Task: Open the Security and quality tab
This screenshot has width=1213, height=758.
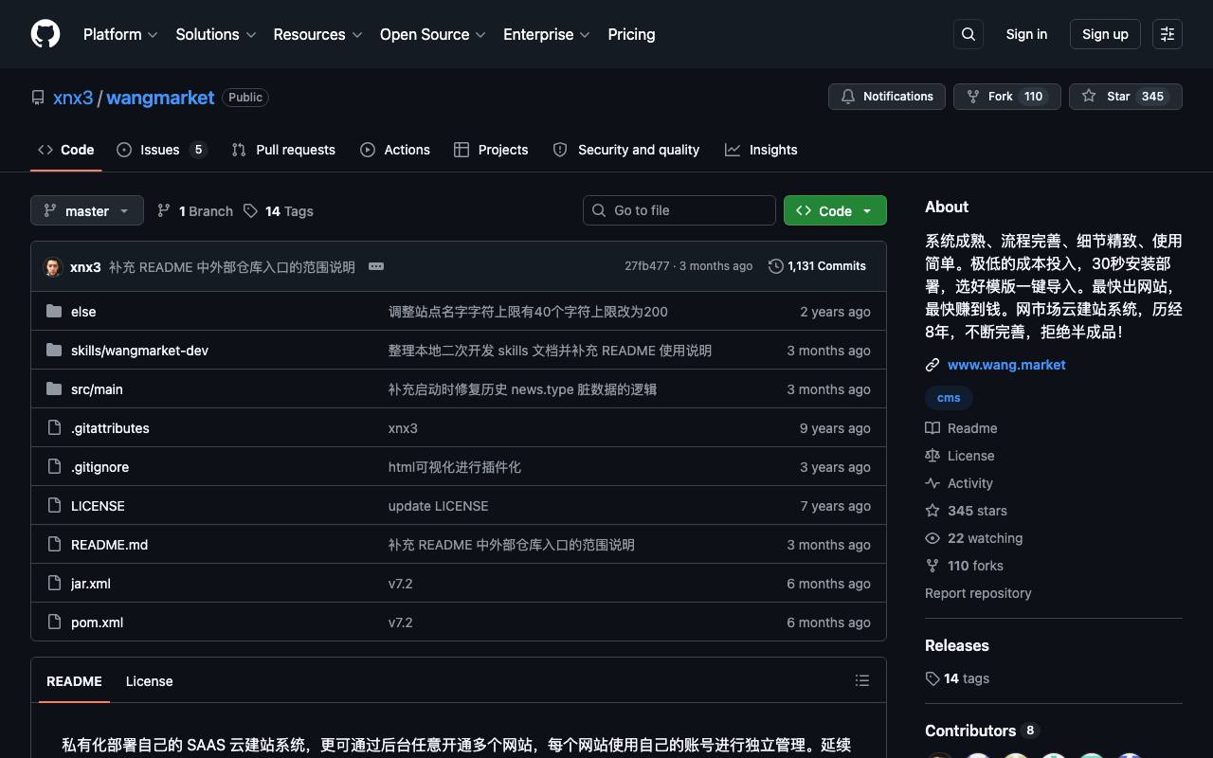Action: 626,150
